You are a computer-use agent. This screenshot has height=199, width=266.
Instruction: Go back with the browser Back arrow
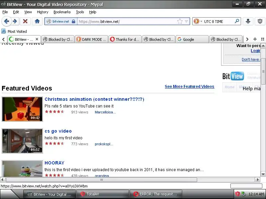coord(6,21)
